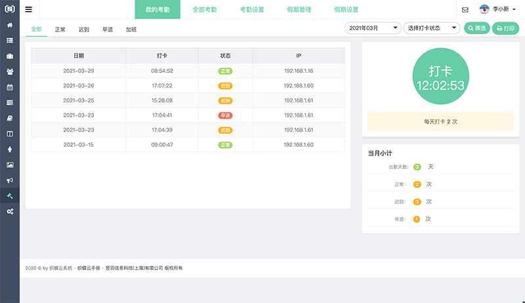
Task: Open the highlighted gavel icon in the sidebar
Action: (x=10, y=196)
